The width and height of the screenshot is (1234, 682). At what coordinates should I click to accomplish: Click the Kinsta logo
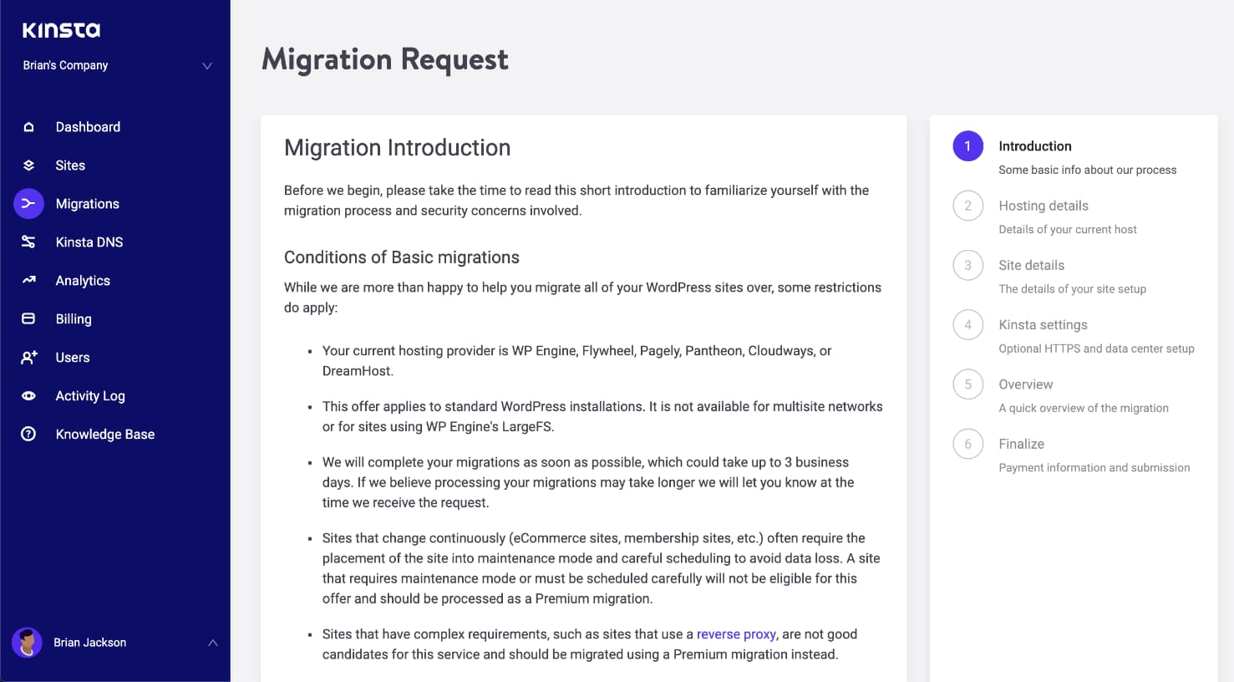[x=61, y=31]
